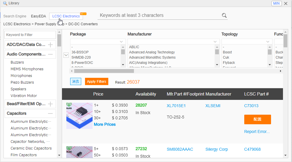Open LCSC part C479068
The height and width of the screenshot is (162, 292).
252,149
